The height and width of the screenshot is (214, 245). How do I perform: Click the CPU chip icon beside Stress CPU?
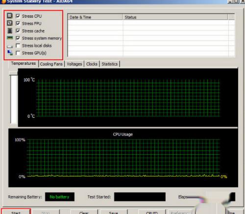[10, 16]
